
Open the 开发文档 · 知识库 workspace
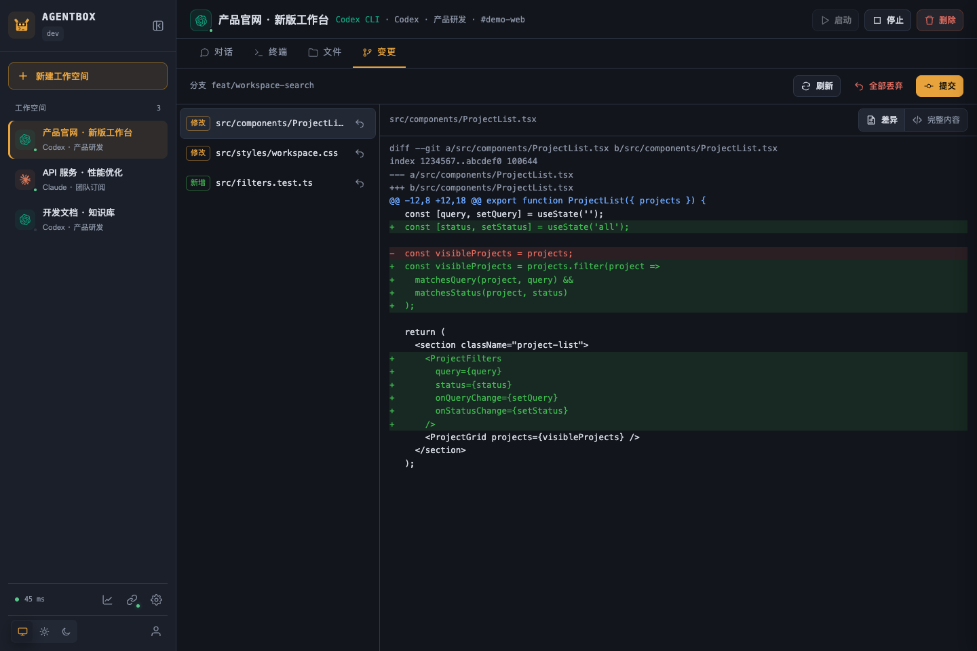[88, 220]
